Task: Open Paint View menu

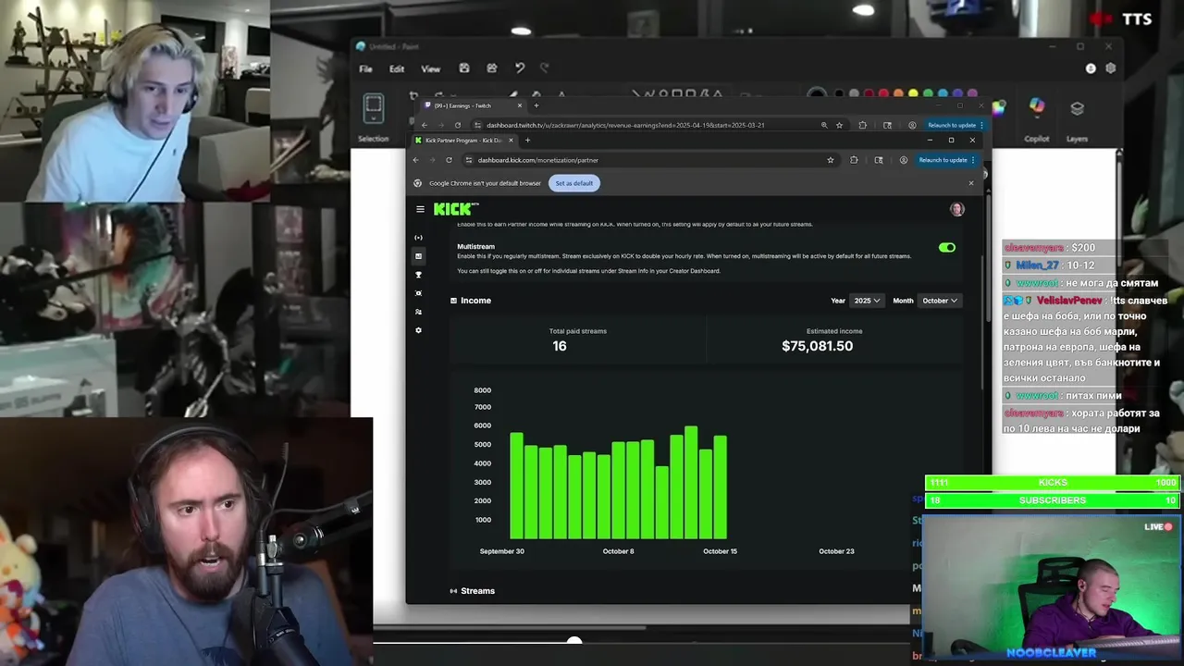Action: click(x=431, y=68)
